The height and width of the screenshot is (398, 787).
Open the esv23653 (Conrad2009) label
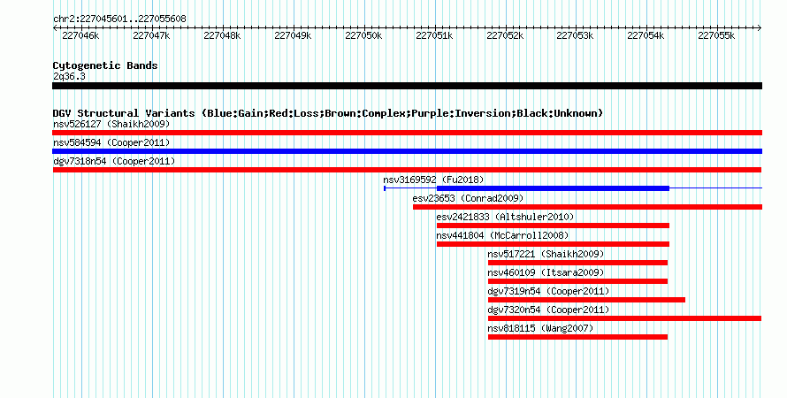(468, 198)
